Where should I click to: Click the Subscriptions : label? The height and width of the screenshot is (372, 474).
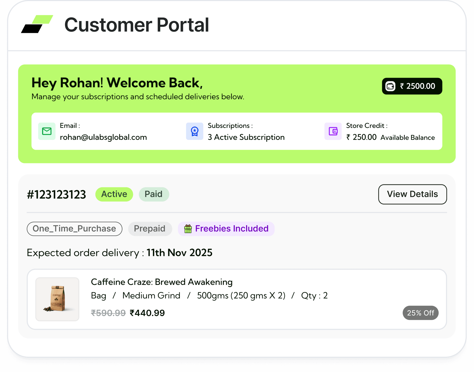(x=230, y=126)
